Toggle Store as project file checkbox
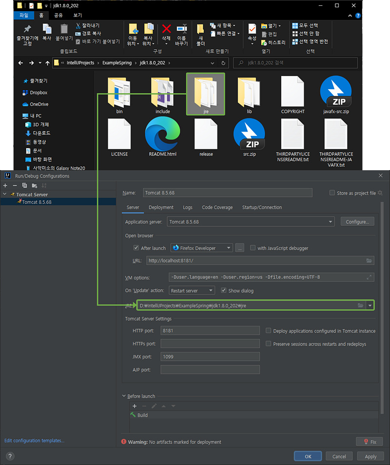The height and width of the screenshot is (465, 390). [x=332, y=193]
